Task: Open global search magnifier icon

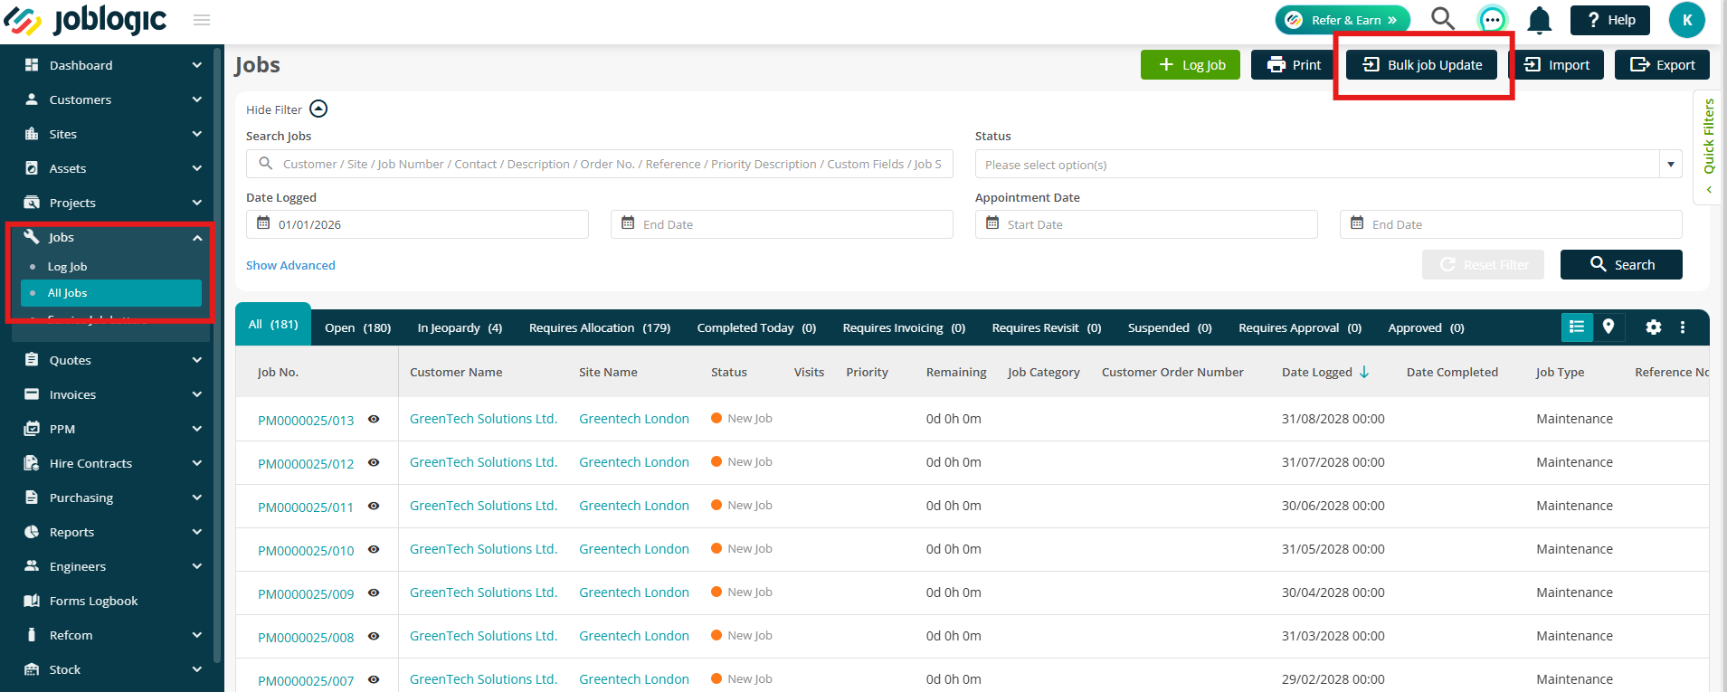Action: 1442,19
